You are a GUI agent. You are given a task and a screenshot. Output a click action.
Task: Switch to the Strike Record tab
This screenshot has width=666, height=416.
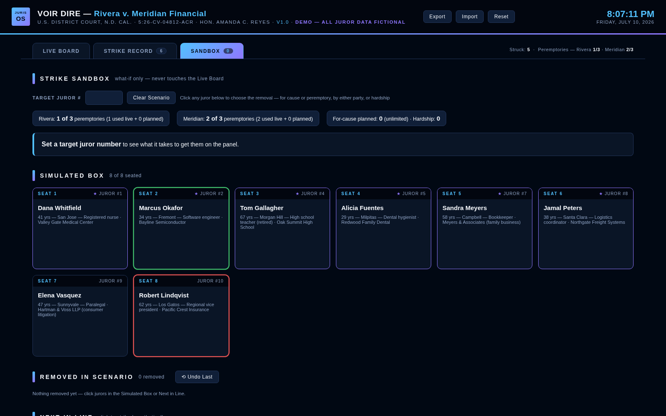click(135, 51)
